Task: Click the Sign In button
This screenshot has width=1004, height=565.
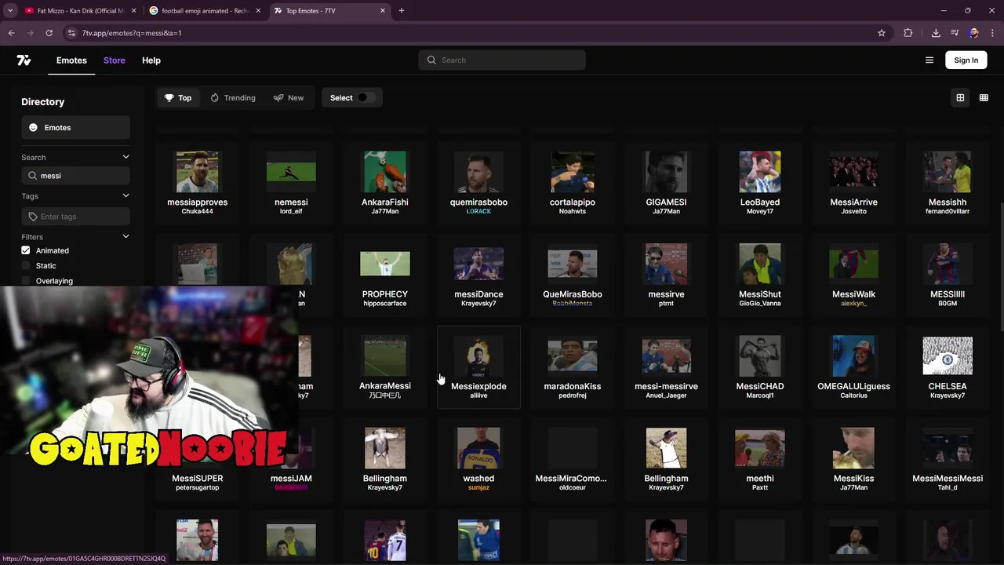Action: (966, 60)
